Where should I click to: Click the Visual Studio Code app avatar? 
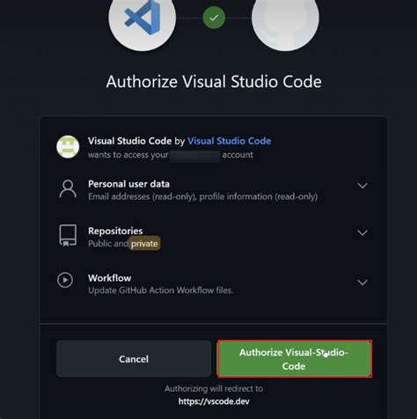pos(68,147)
